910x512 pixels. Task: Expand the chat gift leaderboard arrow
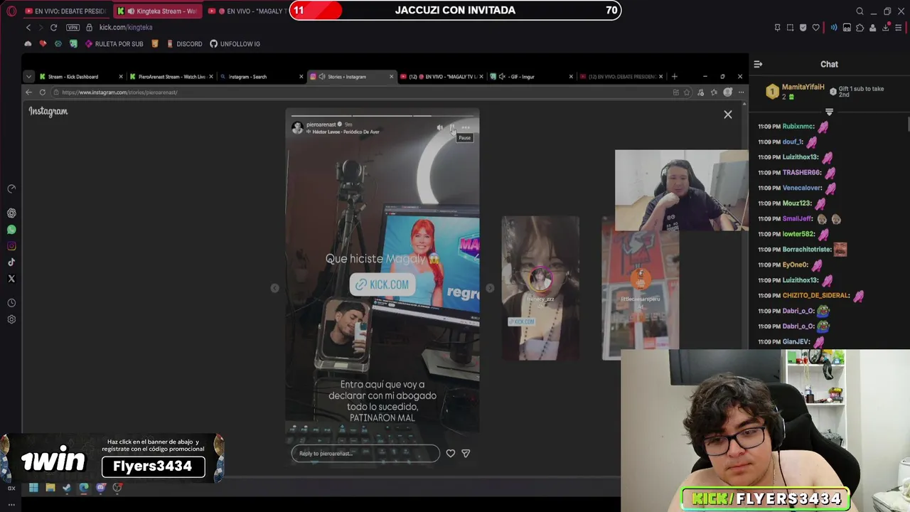point(829,112)
